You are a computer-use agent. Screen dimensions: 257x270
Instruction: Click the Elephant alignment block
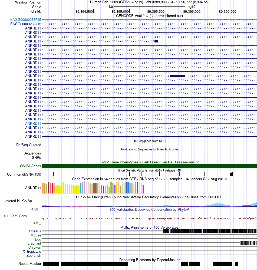tap(248, 243)
